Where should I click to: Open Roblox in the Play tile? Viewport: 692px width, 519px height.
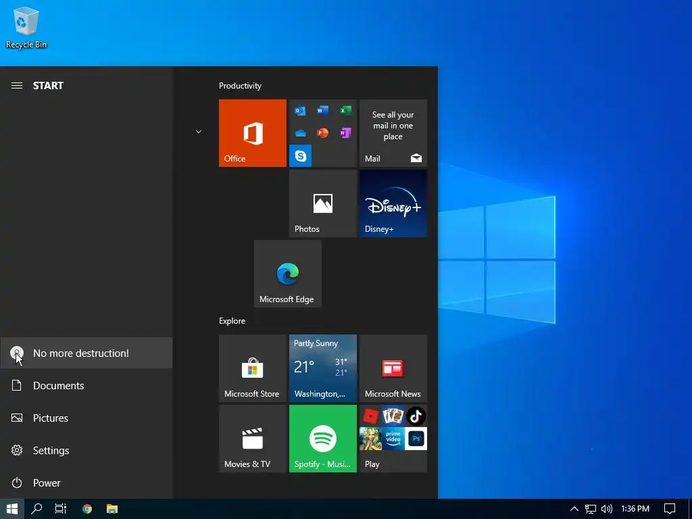(x=371, y=416)
